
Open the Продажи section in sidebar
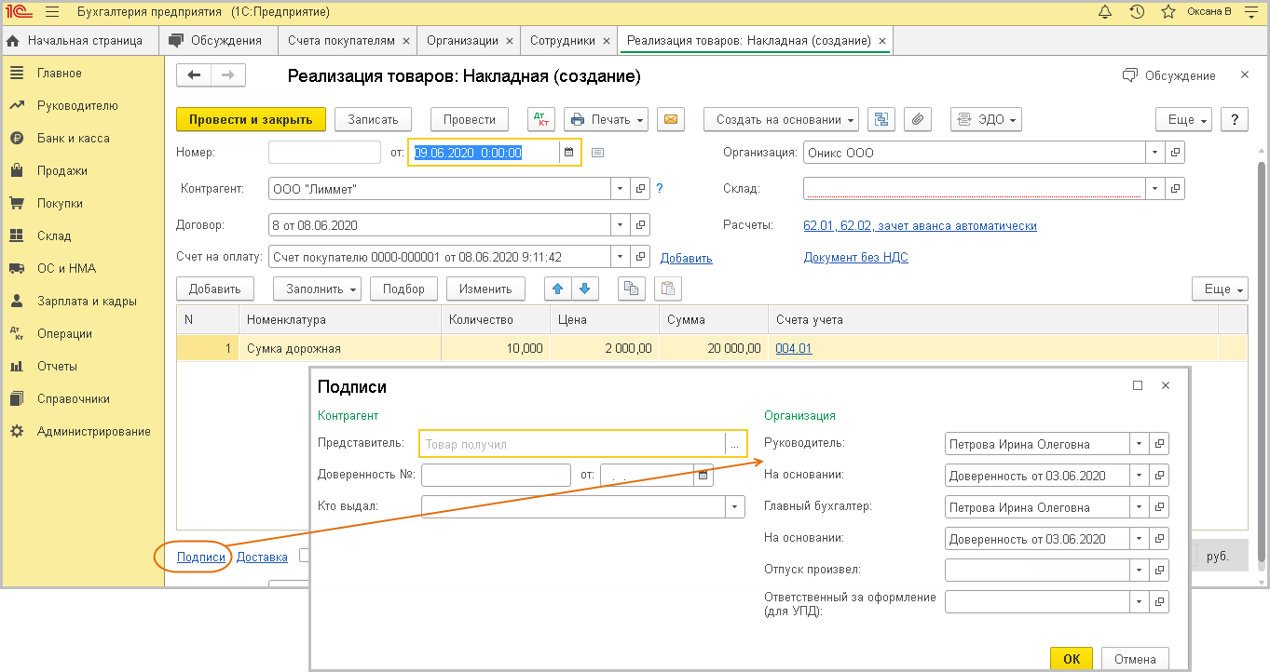pyautogui.click(x=62, y=171)
